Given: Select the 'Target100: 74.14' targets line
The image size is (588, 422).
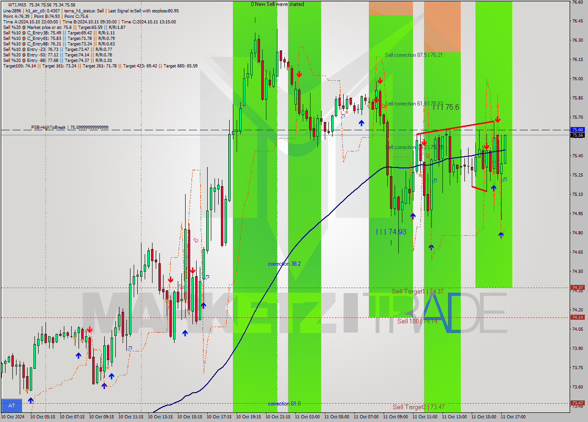Looking at the screenshot, I should 100,66.
